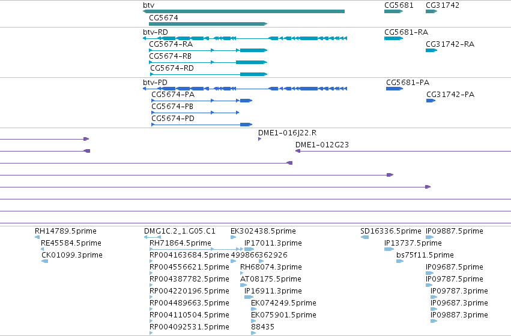This screenshot has width=511, height=336.
Task: Select the btv gene bar
Action: click(244, 11)
